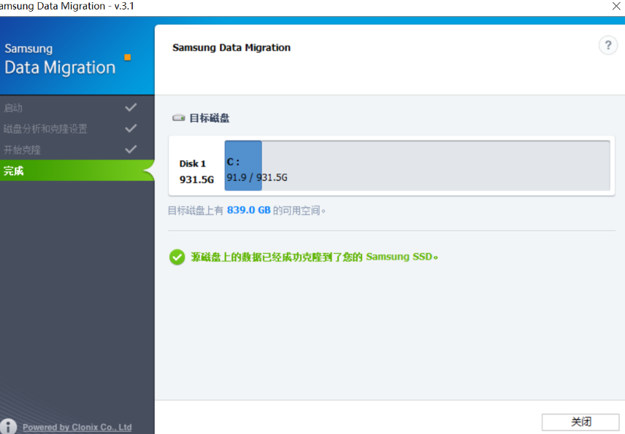Click checkmark next to 启动 step
Viewport: 625px width, 434px height.
[x=131, y=107]
